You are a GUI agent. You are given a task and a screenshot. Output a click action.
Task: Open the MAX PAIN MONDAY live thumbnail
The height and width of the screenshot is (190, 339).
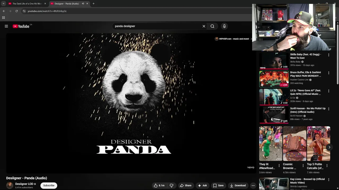(274, 79)
